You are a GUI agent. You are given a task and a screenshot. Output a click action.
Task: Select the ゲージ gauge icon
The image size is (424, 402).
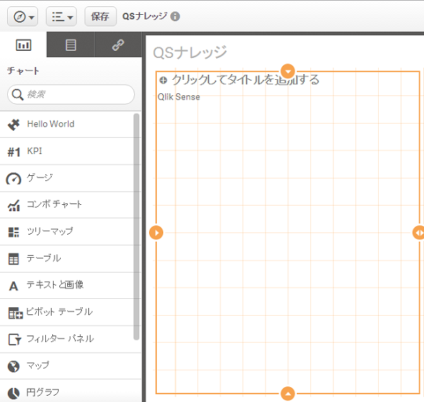tap(13, 179)
